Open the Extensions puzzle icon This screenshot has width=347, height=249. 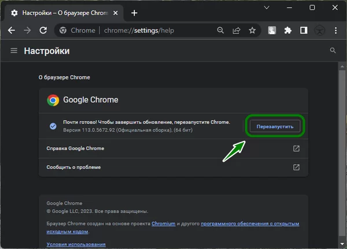pyautogui.click(x=288, y=30)
